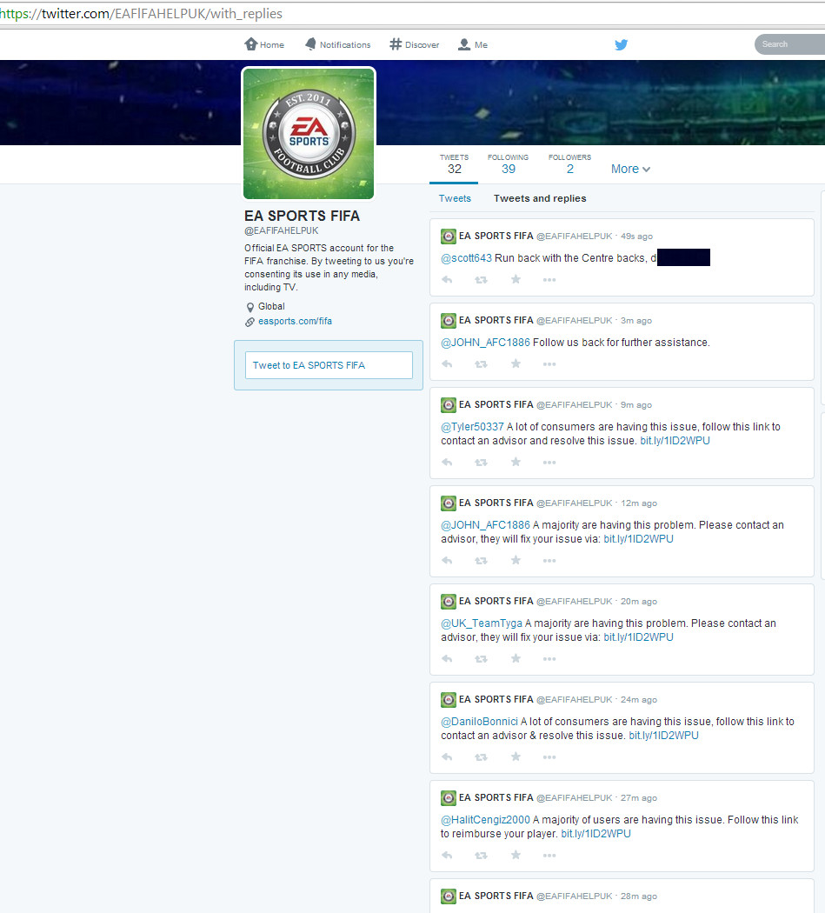Reply to the @HalitCengiz2000 tweet
825x913 pixels.
point(447,856)
